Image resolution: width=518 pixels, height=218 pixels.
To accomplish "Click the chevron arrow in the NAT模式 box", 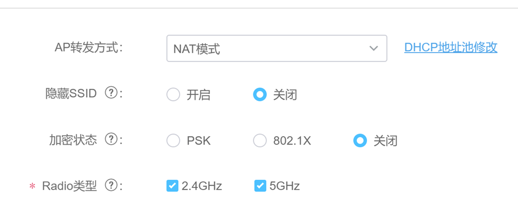I will pos(373,48).
